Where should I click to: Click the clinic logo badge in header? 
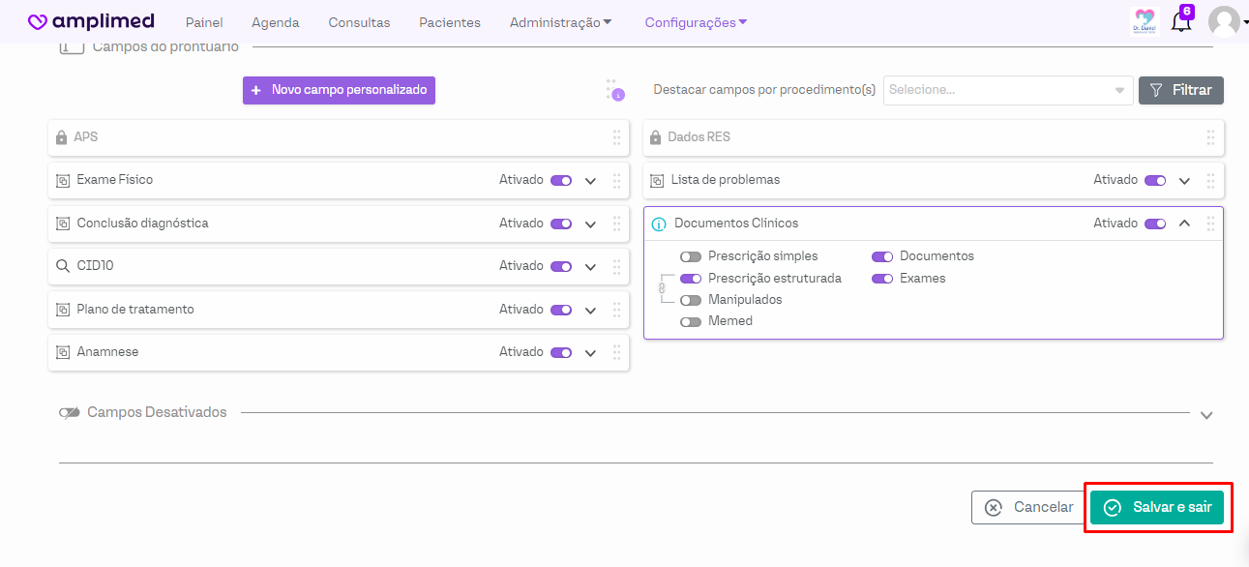pyautogui.click(x=1145, y=21)
